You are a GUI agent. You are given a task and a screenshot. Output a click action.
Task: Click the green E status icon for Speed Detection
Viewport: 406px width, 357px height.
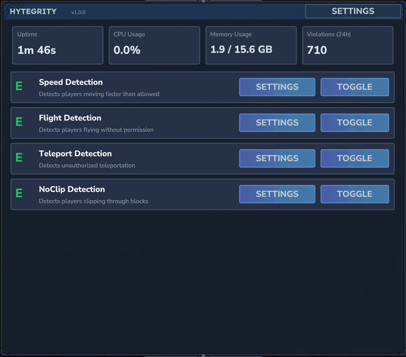point(19,86)
